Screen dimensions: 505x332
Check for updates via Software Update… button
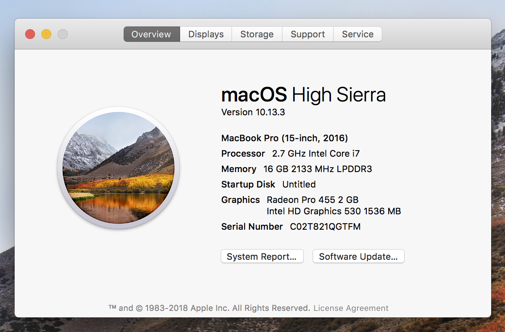(x=358, y=257)
